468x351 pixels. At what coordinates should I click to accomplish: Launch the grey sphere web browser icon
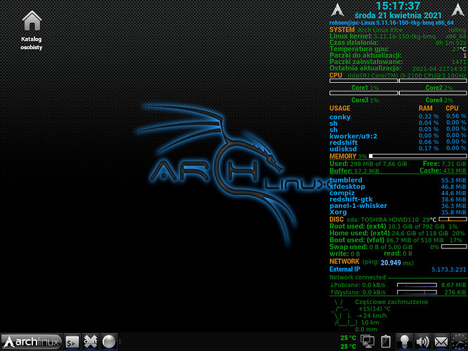109,342
